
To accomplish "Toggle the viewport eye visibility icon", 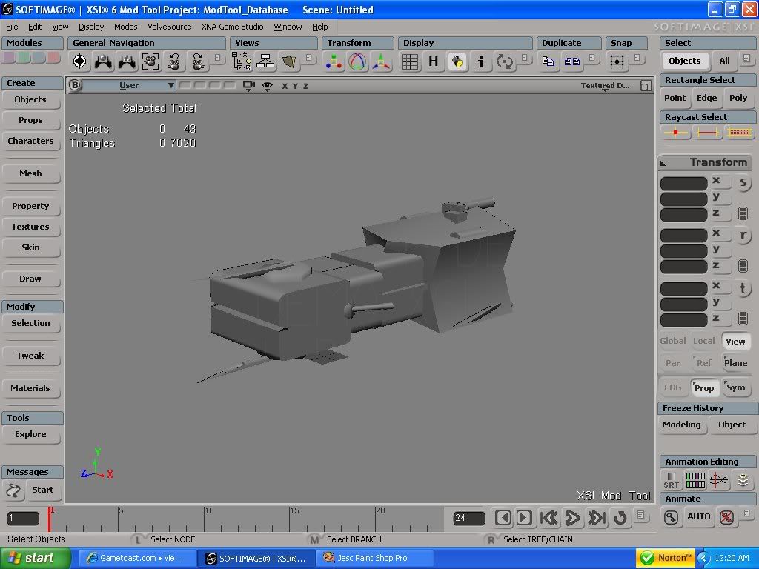I will click(267, 86).
